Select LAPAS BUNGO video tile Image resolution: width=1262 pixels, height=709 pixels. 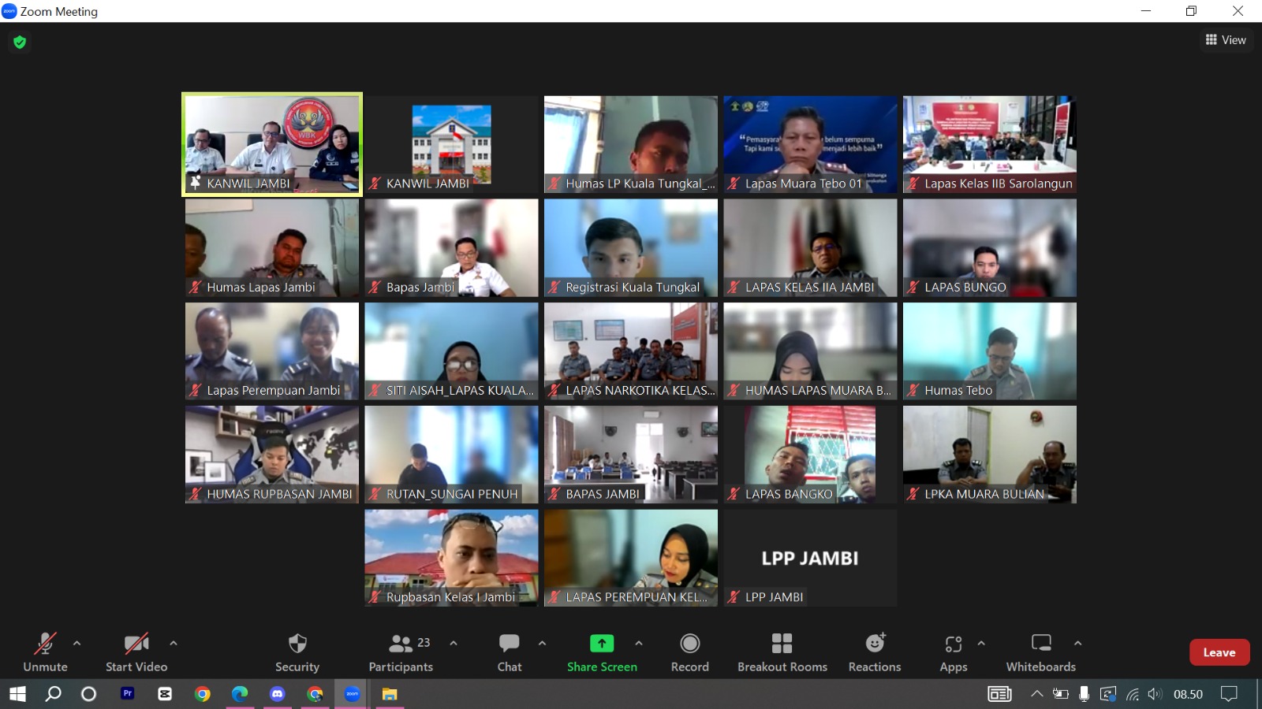pyautogui.click(x=990, y=247)
